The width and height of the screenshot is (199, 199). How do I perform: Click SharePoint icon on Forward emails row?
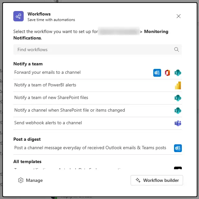(178, 73)
